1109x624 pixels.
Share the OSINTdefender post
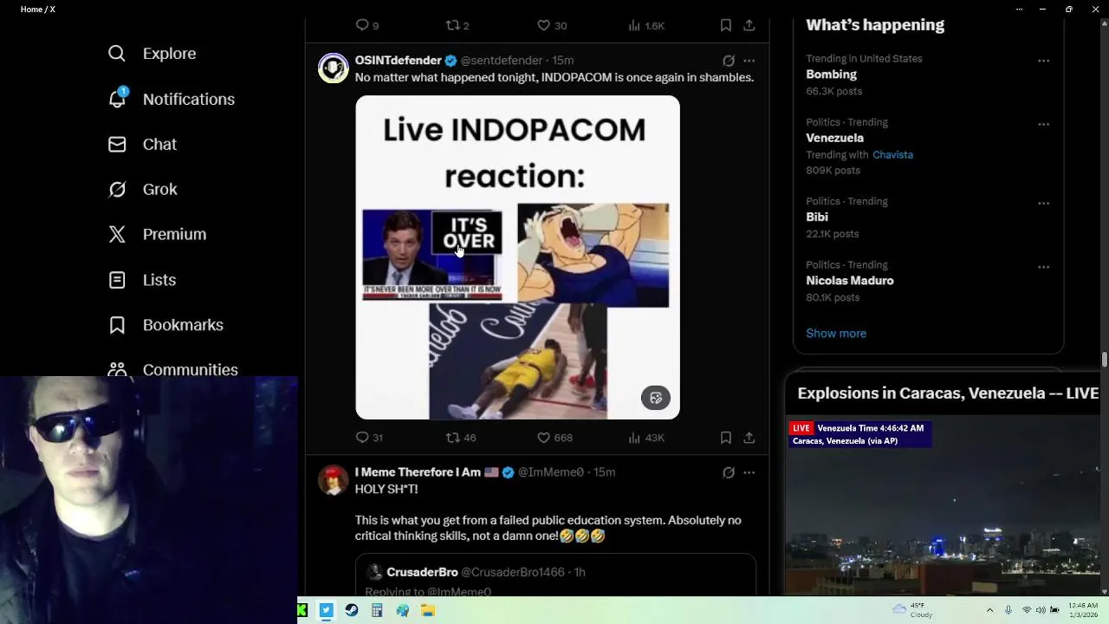(749, 438)
